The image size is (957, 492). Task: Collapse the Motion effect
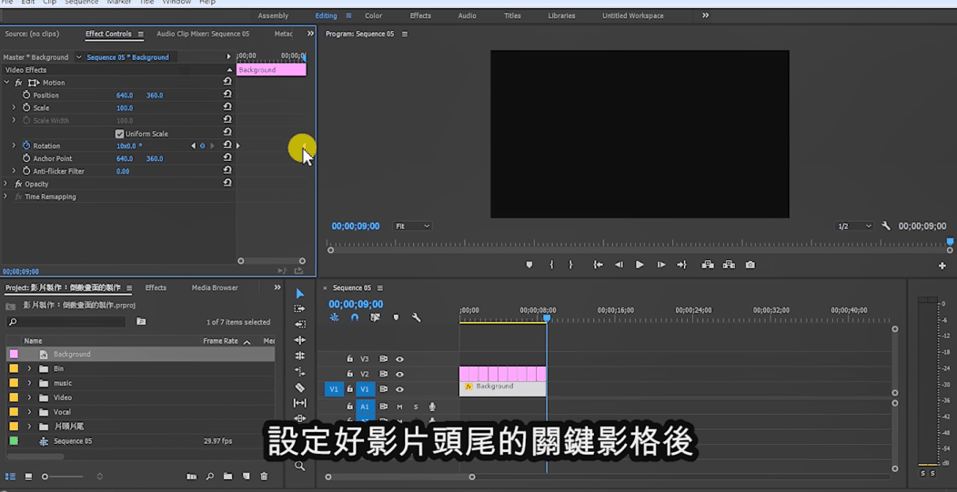click(6, 83)
